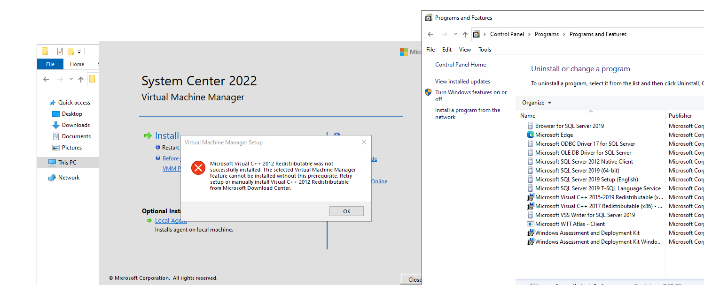Navigate to Control Panel via the breadcrumb
The image size is (704, 285).
pyautogui.click(x=507, y=34)
